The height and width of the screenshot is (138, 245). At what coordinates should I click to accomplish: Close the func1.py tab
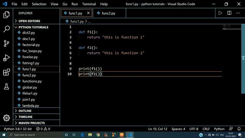88,13
